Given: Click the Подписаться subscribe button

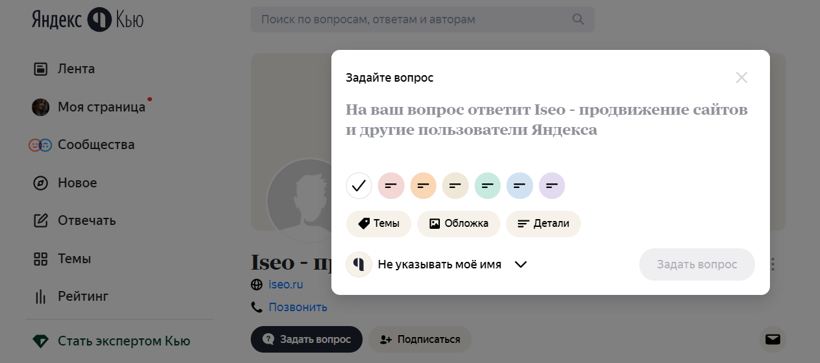Looking at the screenshot, I should [x=420, y=339].
